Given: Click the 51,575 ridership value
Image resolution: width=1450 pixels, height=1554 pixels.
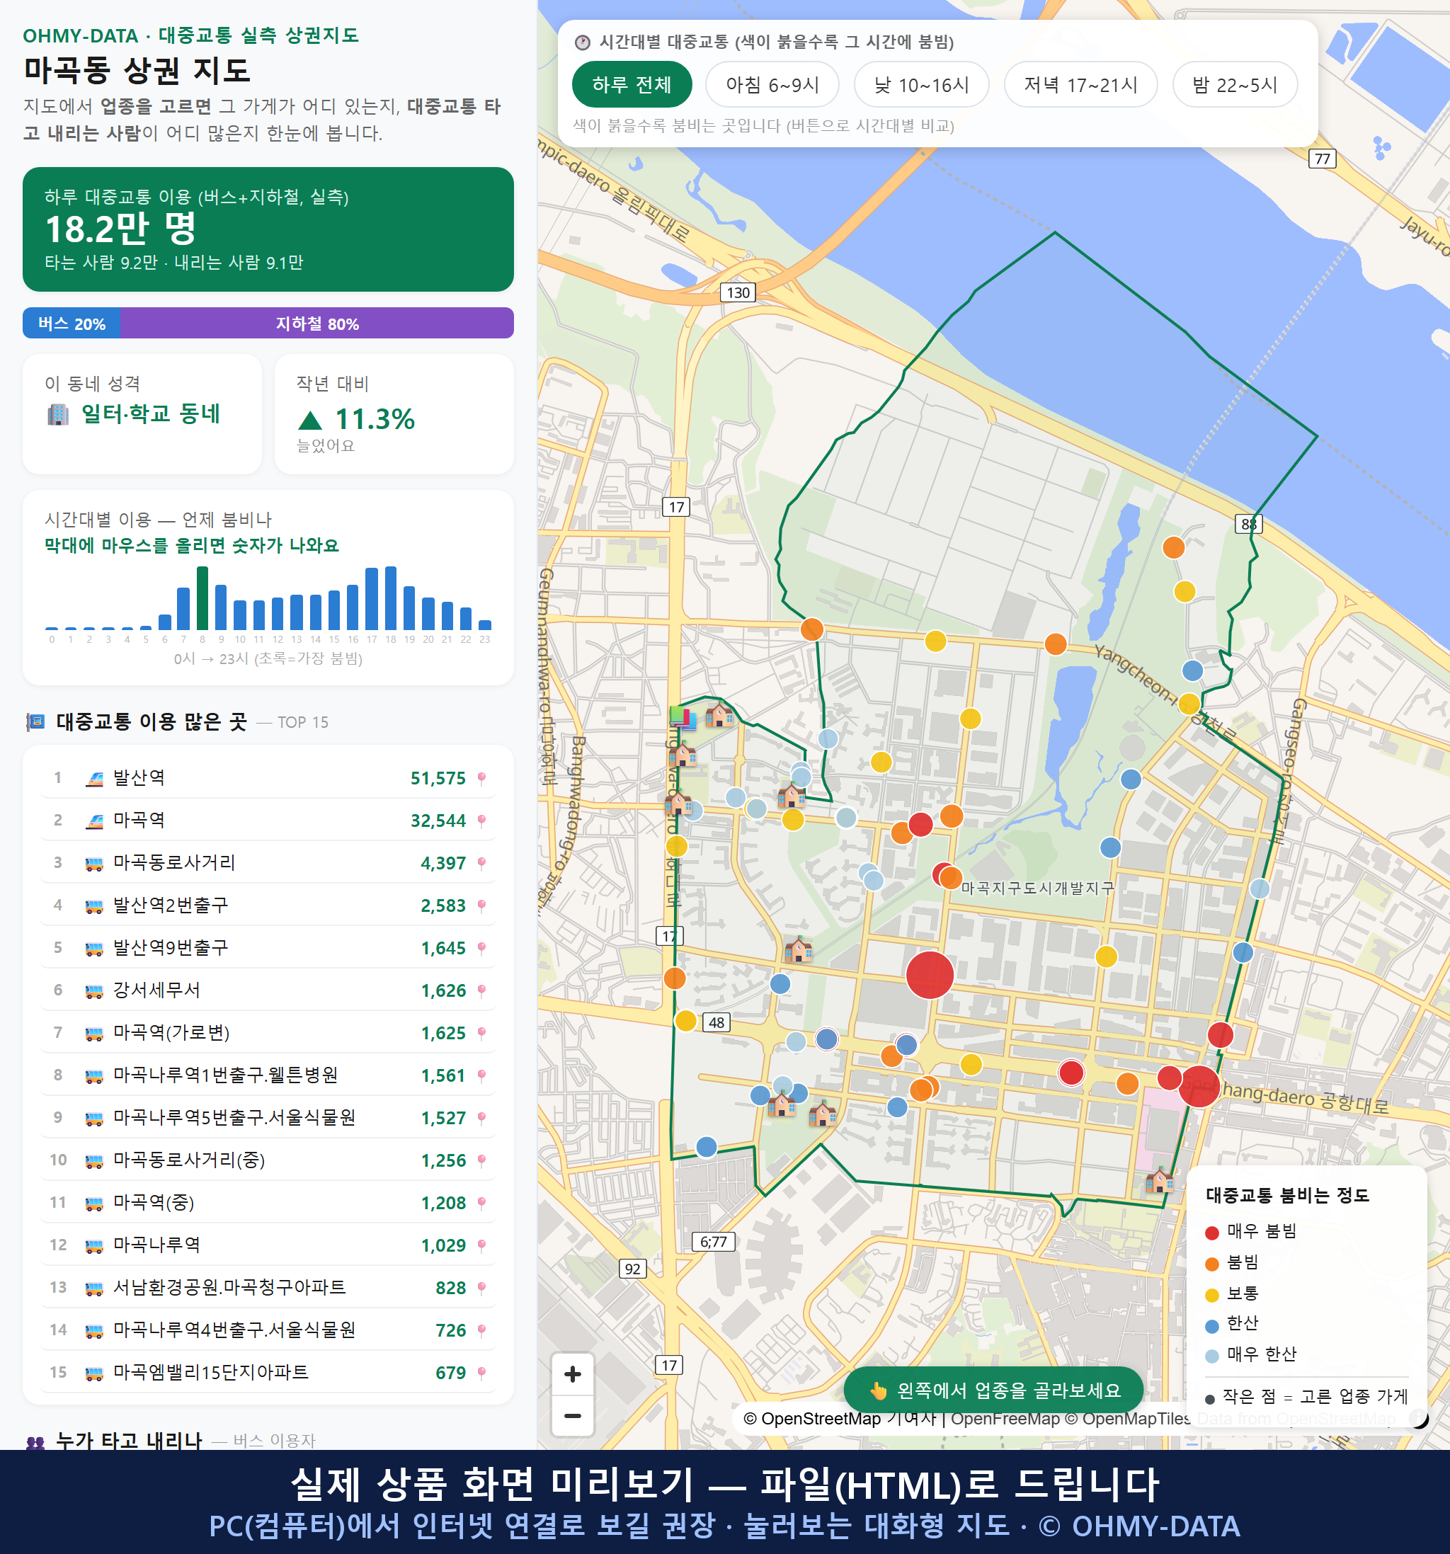Looking at the screenshot, I should [438, 779].
